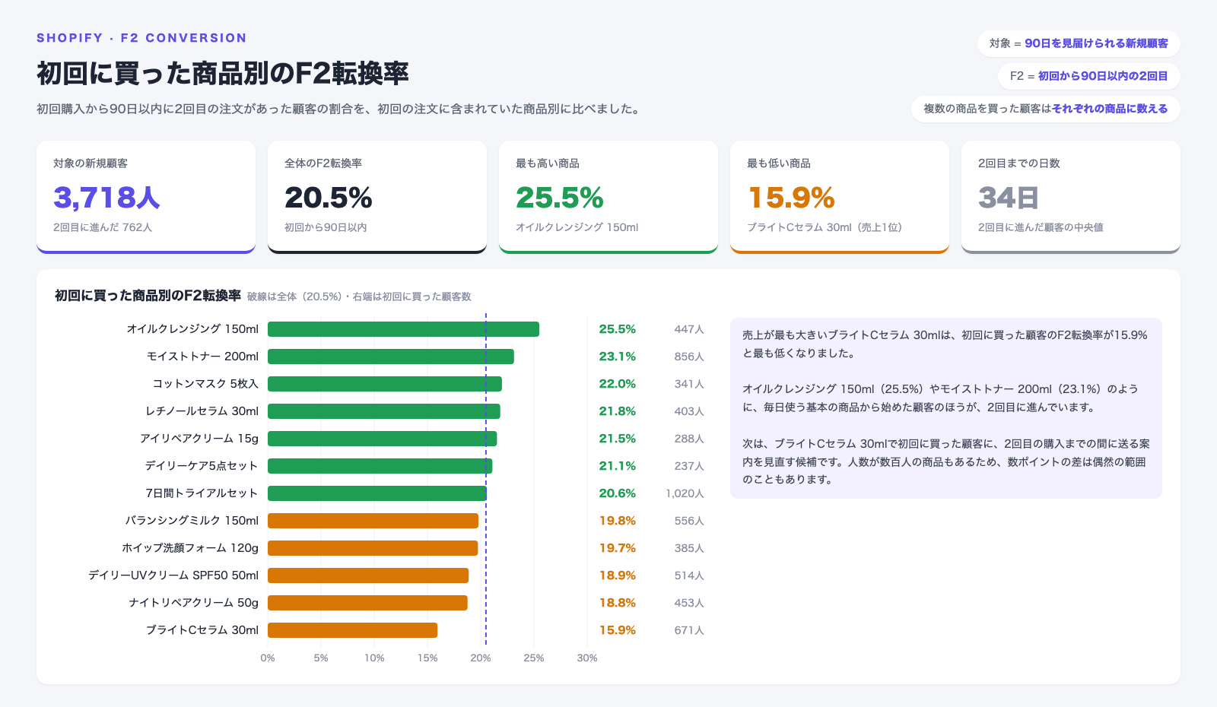Click the 全体のF2転換率 20.5% card
1217x707 pixels.
tap(377, 197)
